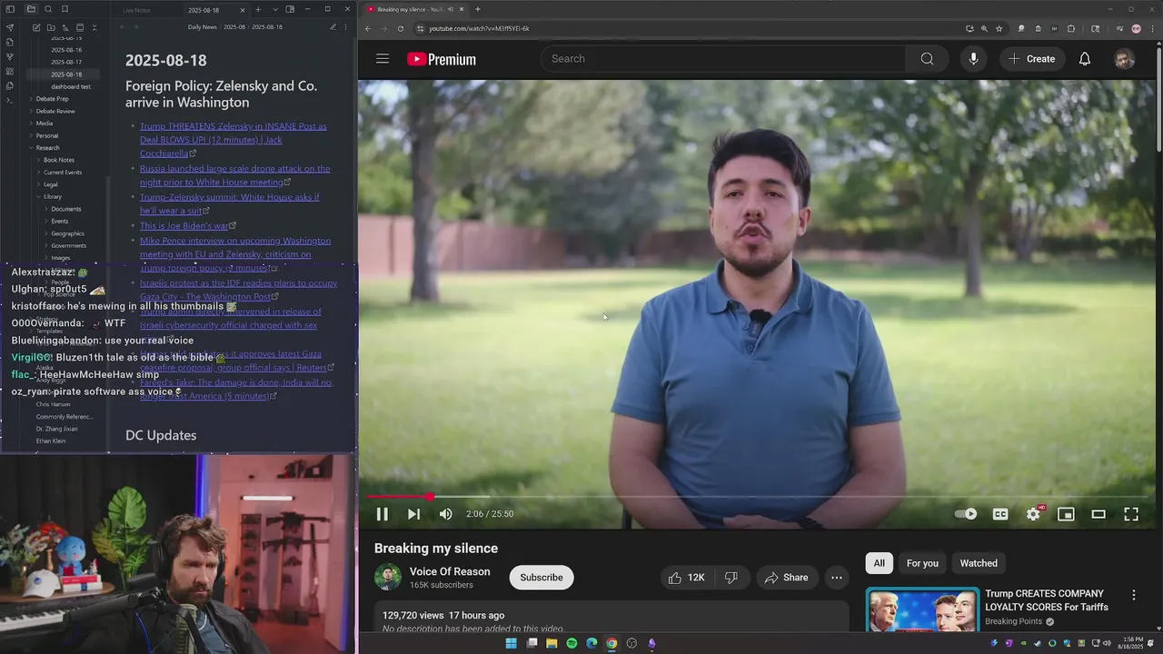
Task: Open Obsidian file explorer pane
Action: 31,9
